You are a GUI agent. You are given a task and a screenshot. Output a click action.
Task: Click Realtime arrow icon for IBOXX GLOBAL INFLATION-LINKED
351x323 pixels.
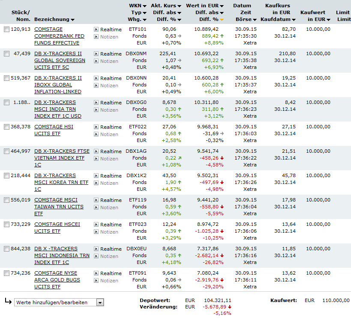[x=96, y=78]
